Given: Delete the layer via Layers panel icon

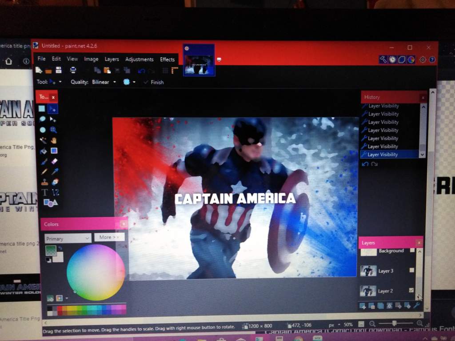Looking at the screenshot, I should 371,305.
